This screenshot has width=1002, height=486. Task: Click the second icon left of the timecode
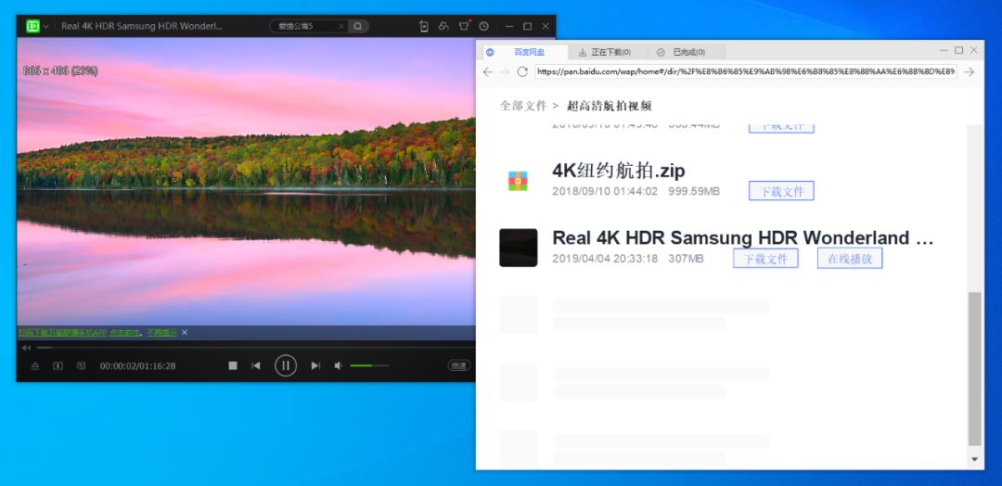58,366
